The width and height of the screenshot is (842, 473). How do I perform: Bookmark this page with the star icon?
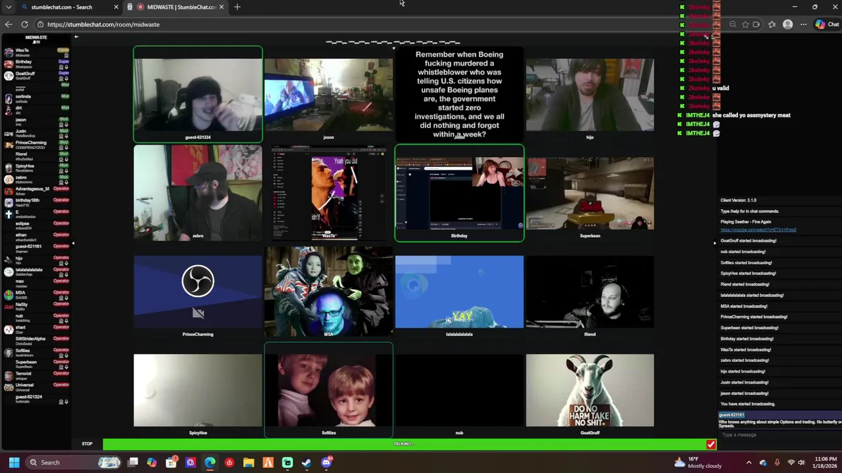point(745,24)
